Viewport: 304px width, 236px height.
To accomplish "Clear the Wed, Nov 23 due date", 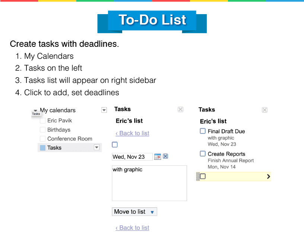I will tap(165, 156).
